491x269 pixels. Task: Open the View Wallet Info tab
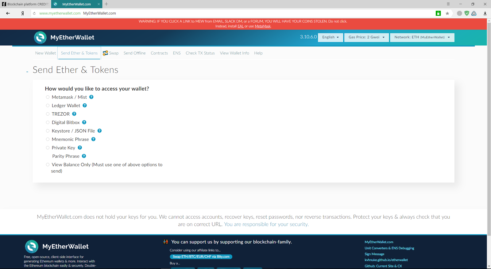tap(234, 53)
